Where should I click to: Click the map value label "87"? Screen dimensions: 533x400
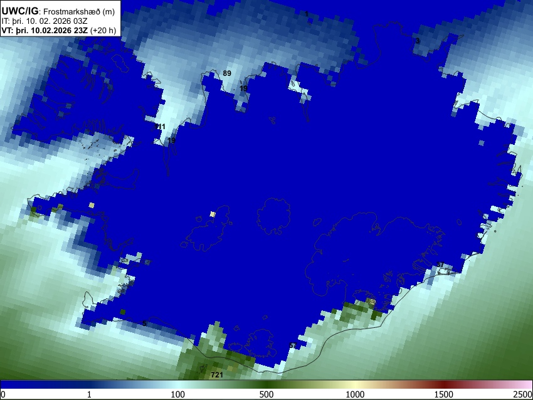pos(440,265)
